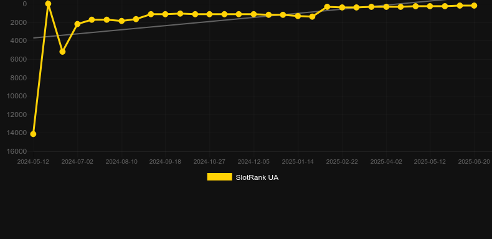Click the 2025-04-02 date axis label

click(x=386, y=162)
